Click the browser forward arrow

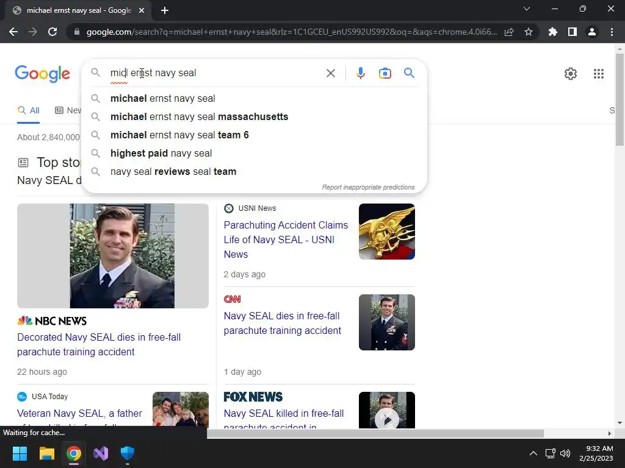coord(33,32)
